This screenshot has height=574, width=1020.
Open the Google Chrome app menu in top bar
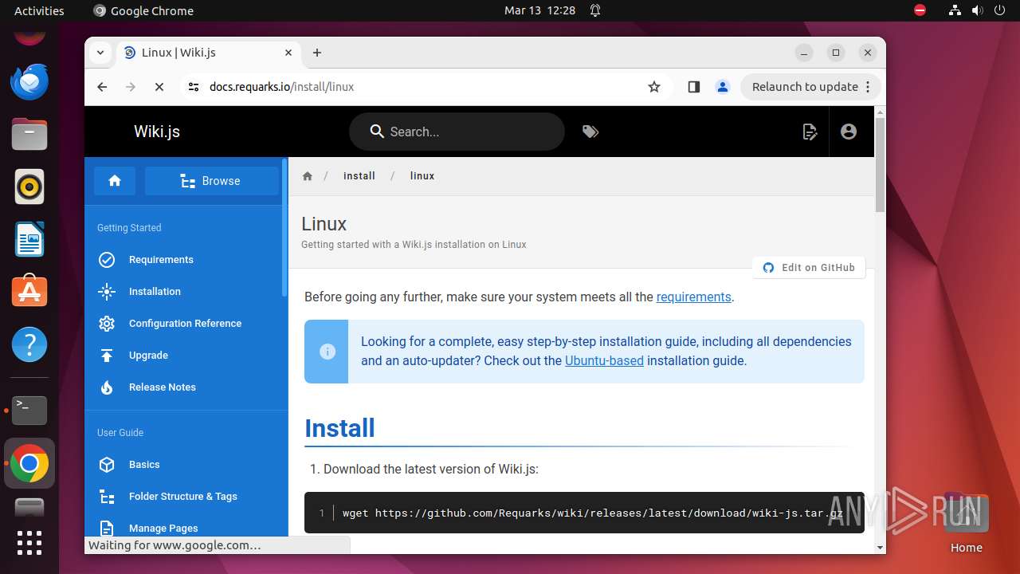click(143, 10)
